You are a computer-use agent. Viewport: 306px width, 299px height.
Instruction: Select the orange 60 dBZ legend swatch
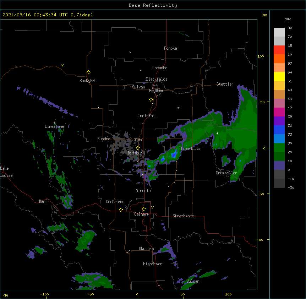point(279,59)
